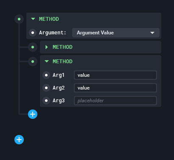Focus the Arg2 value input field
The image size is (174, 160).
pos(115,88)
